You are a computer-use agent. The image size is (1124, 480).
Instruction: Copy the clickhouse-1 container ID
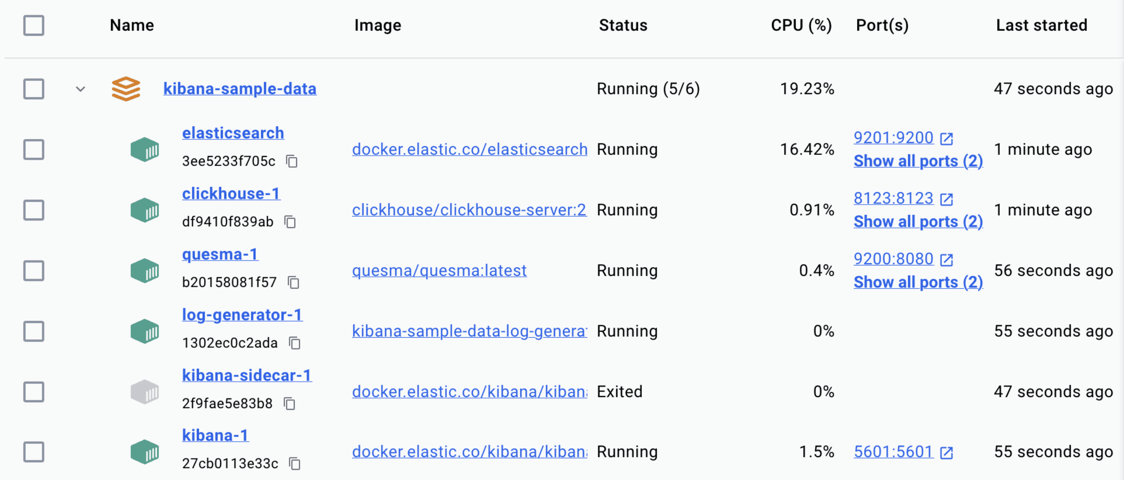[x=290, y=222]
